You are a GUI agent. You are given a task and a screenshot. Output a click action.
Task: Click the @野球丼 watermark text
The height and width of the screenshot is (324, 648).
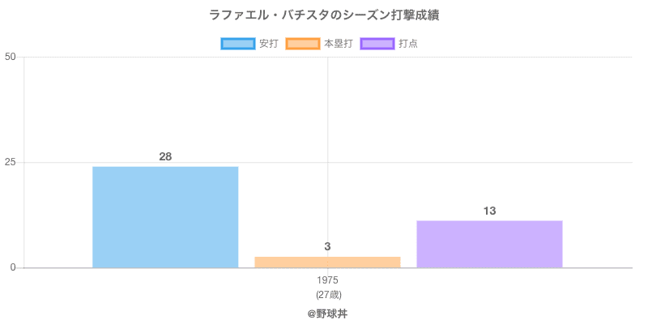pos(327,313)
